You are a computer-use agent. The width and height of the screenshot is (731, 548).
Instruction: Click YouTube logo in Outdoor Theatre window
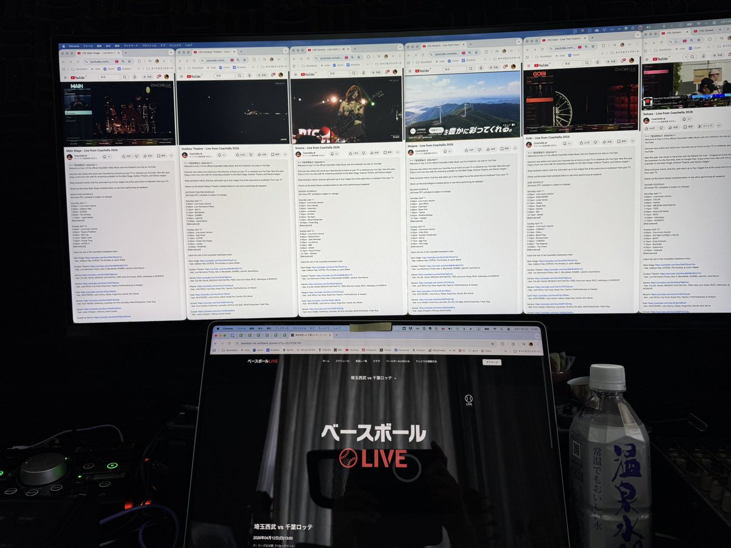194,76
